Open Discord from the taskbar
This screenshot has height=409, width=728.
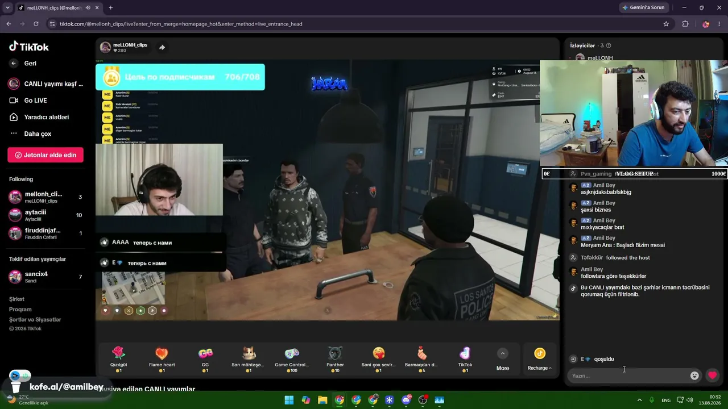pyautogui.click(x=406, y=400)
